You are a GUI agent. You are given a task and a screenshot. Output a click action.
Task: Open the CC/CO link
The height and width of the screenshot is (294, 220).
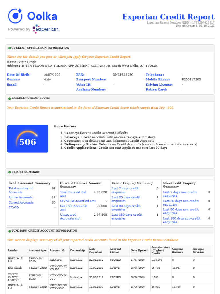pyautogui.click(x=14, y=207)
